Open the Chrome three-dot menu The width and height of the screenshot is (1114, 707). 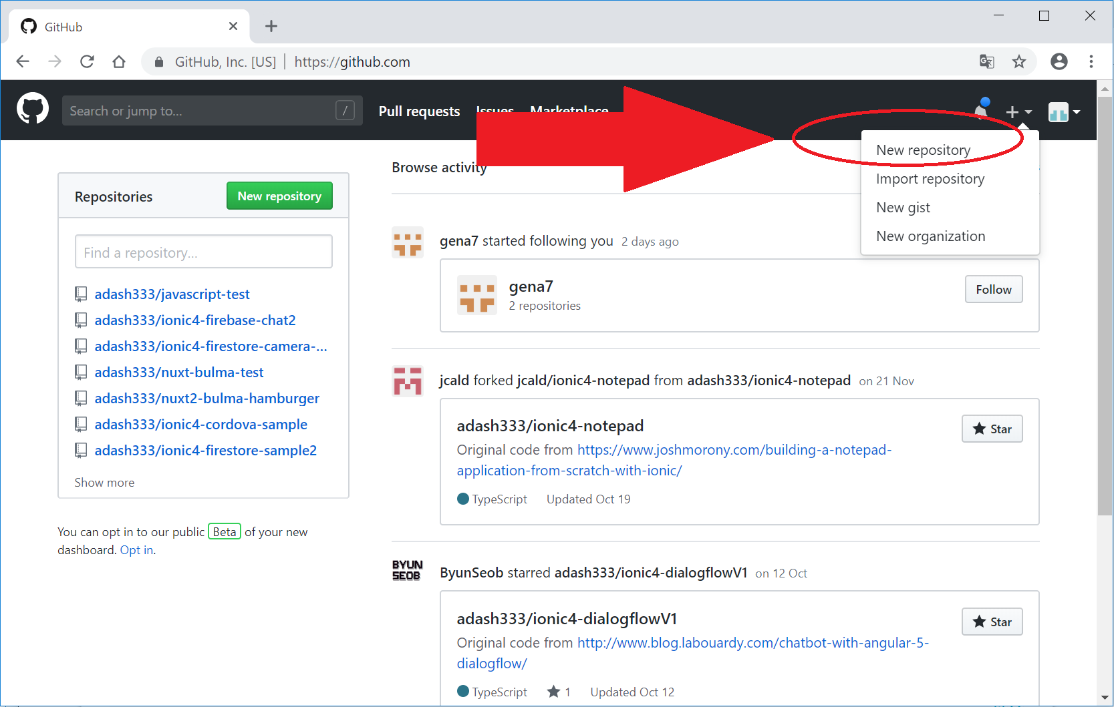tap(1091, 61)
